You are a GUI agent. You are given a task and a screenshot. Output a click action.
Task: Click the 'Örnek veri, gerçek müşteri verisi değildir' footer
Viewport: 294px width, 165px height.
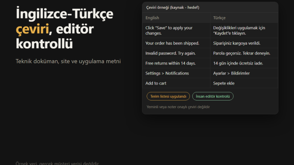pyautogui.click(x=57, y=163)
